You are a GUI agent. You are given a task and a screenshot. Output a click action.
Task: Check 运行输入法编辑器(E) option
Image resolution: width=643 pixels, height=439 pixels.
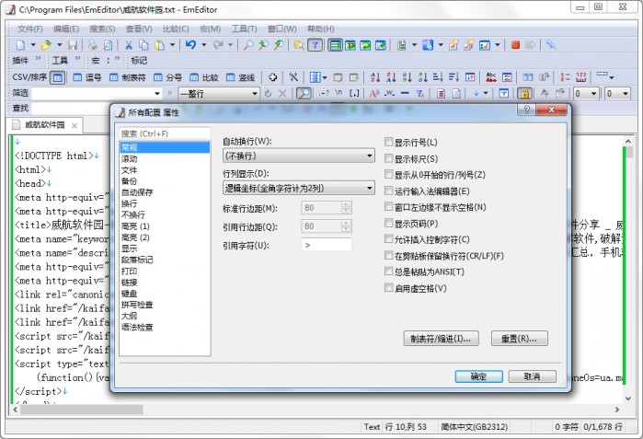coord(388,191)
